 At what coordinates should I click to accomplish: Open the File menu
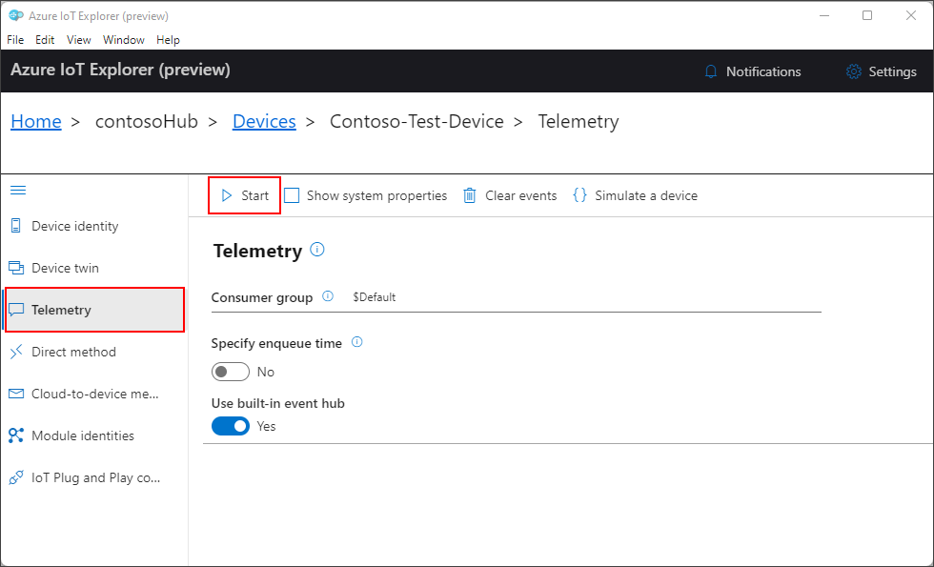(15, 40)
